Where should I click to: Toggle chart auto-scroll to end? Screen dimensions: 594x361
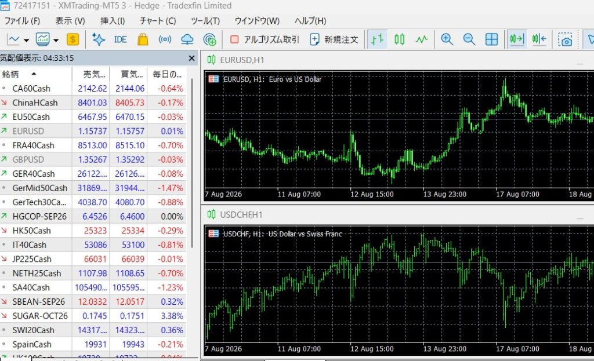pos(517,39)
